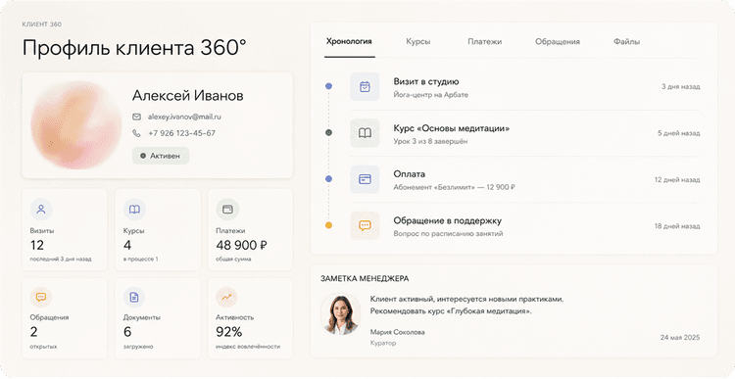This screenshot has height=379, width=735.
Task: Click the book icon on Курсы card
Action: click(x=134, y=209)
